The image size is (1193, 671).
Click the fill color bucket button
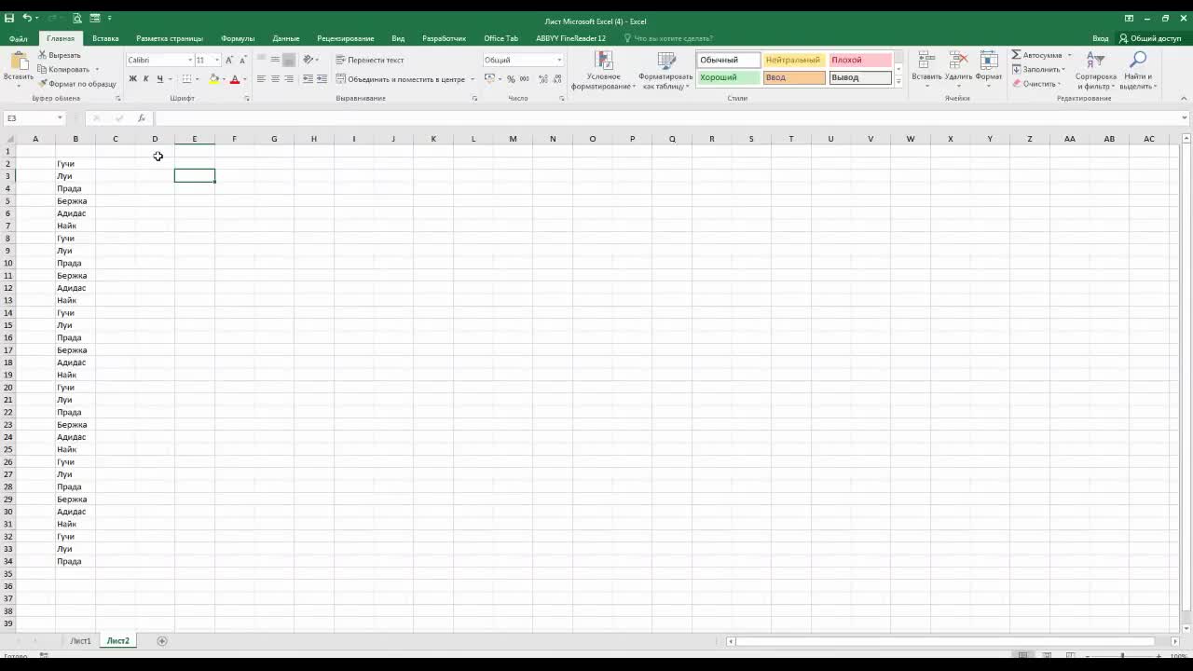(213, 79)
